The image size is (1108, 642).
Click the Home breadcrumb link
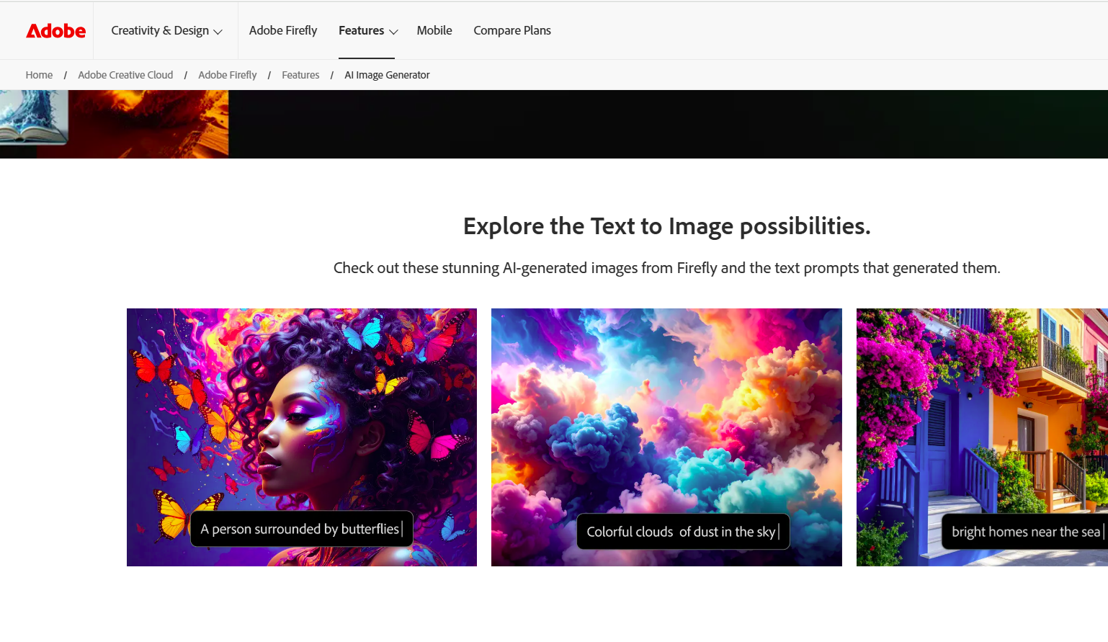[39, 75]
